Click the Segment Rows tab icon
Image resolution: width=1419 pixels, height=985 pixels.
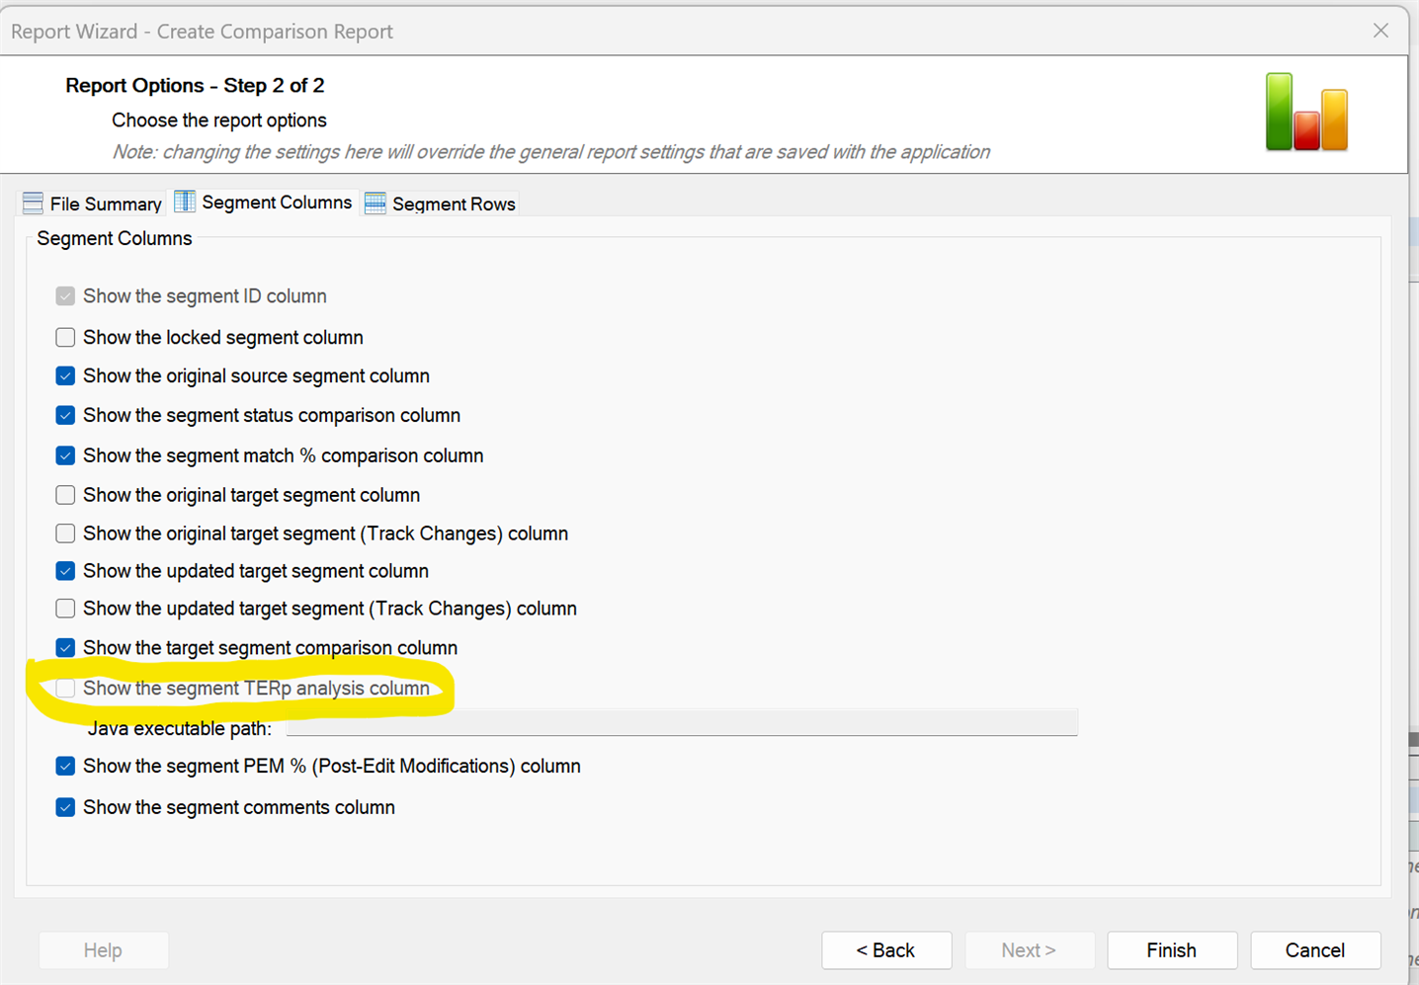(x=375, y=203)
